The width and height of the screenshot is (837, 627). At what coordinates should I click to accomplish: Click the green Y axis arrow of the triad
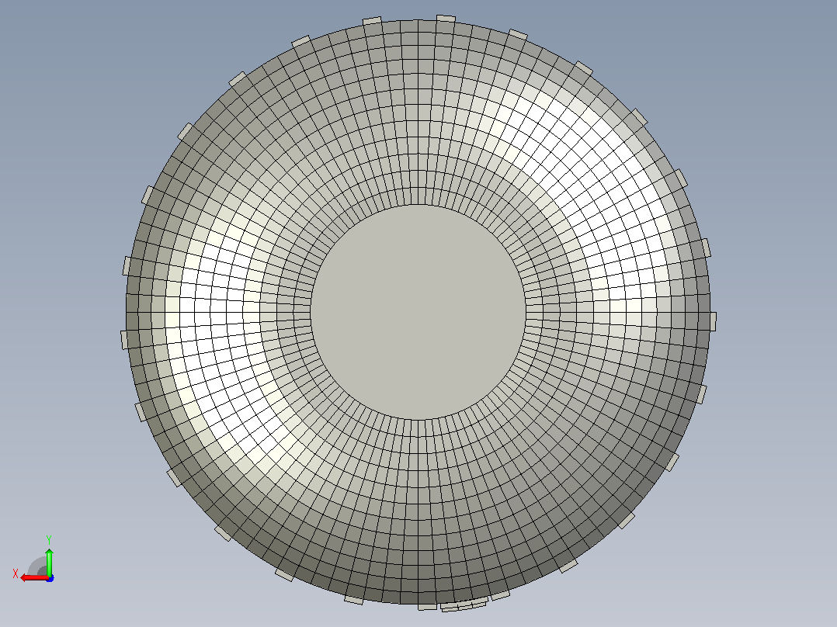click(x=49, y=561)
